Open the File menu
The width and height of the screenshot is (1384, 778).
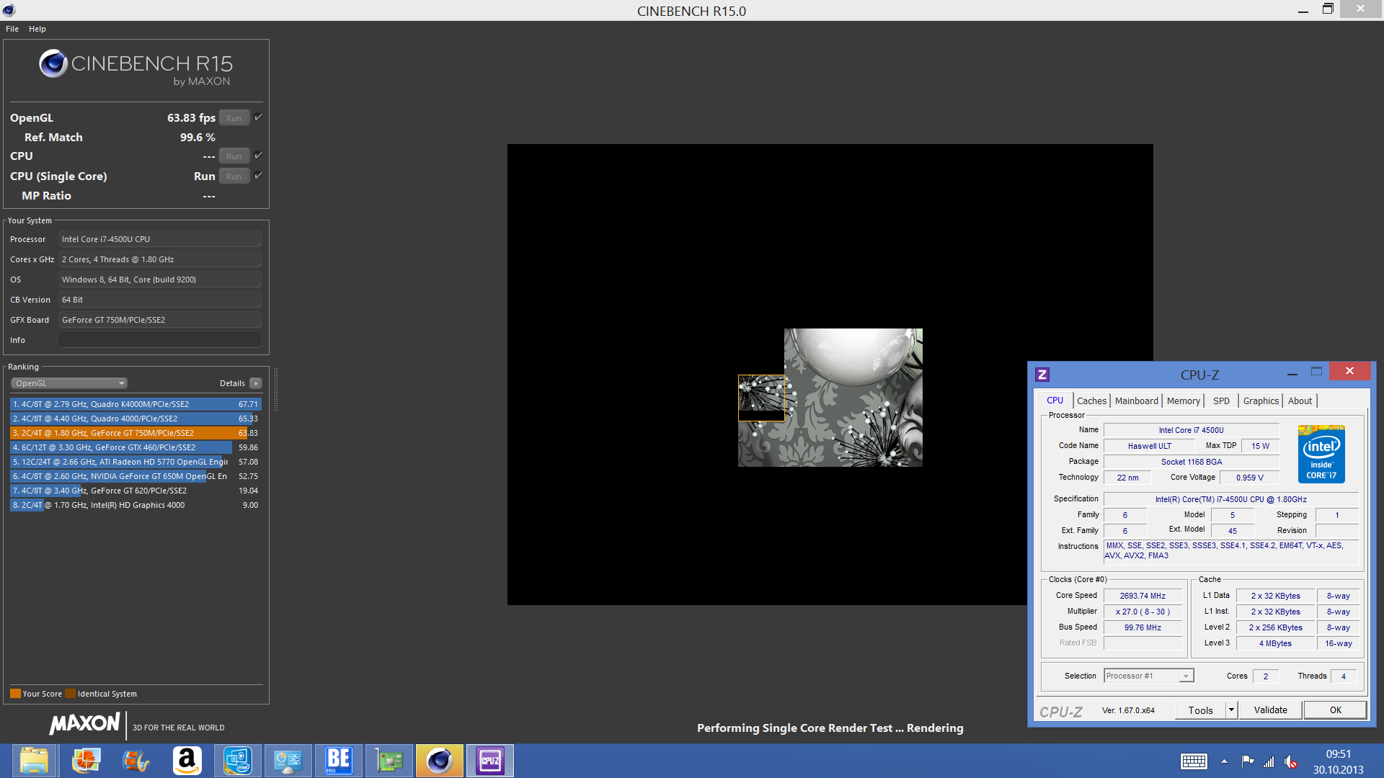[12, 29]
